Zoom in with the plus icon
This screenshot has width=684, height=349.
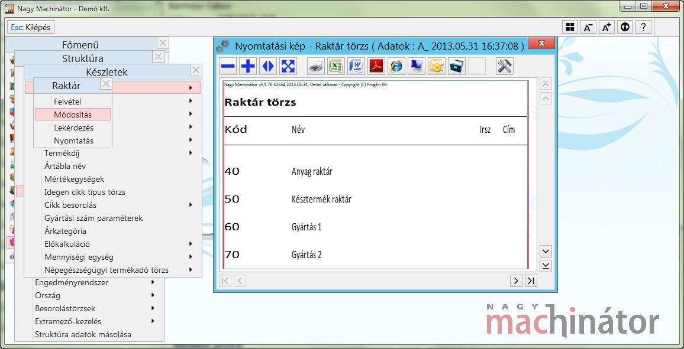(248, 66)
